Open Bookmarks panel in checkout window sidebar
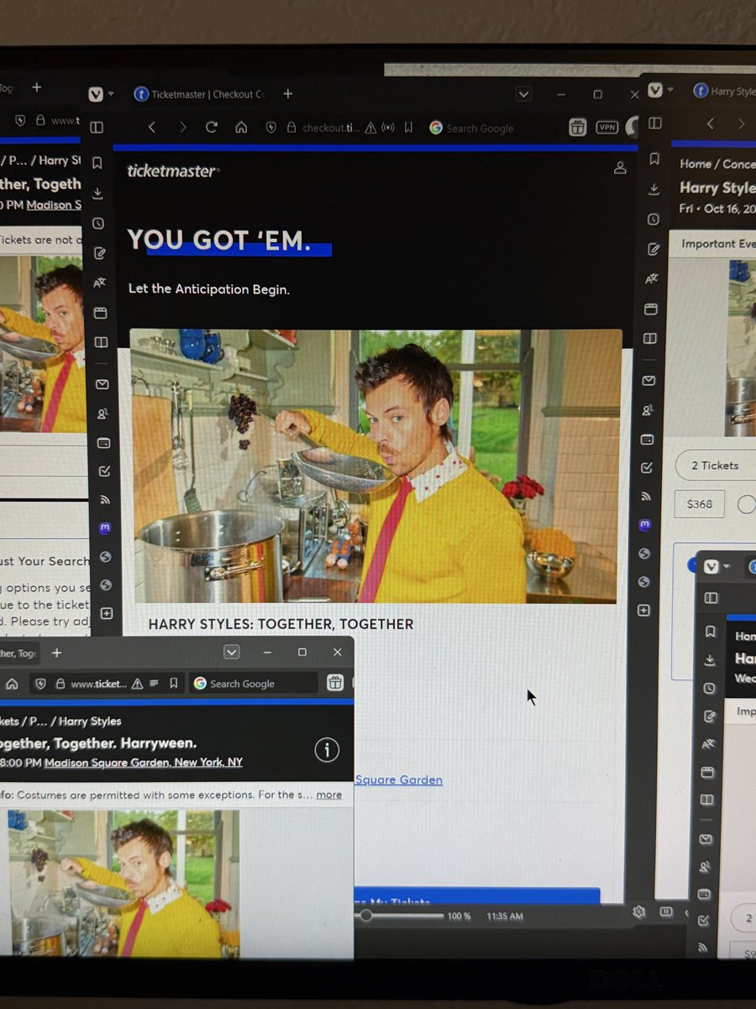 tap(97, 162)
